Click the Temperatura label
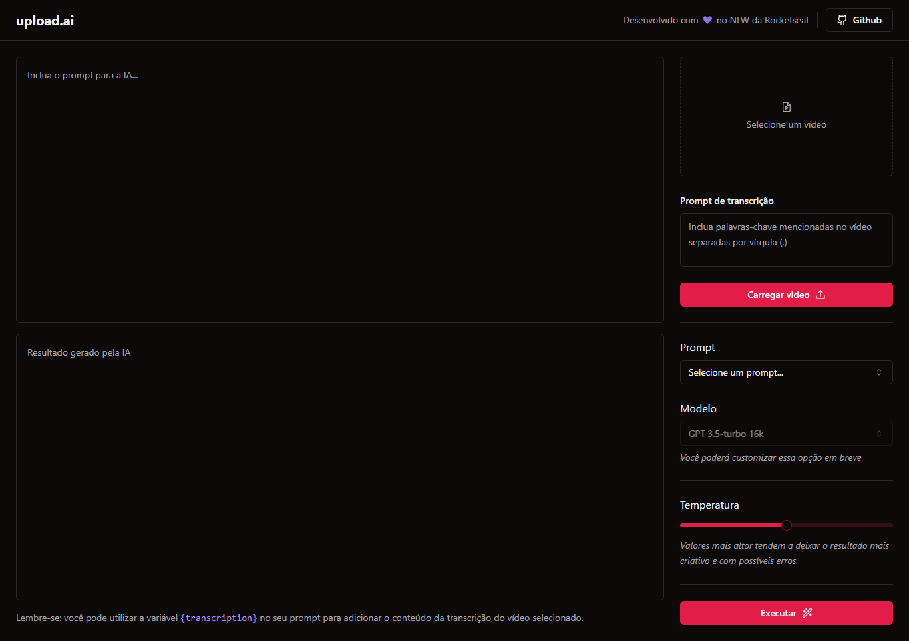 tap(709, 505)
